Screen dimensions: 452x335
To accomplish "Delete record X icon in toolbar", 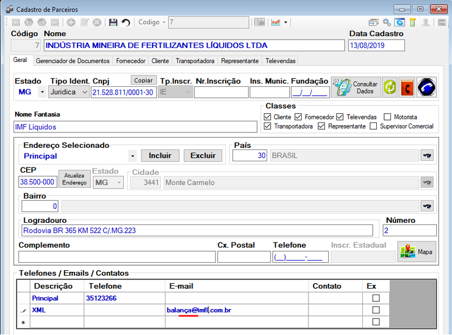I will 97,22.
